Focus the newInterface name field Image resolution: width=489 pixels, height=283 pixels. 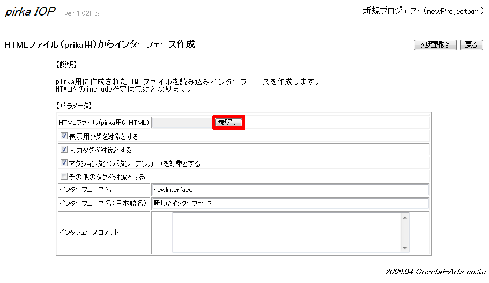(290, 190)
